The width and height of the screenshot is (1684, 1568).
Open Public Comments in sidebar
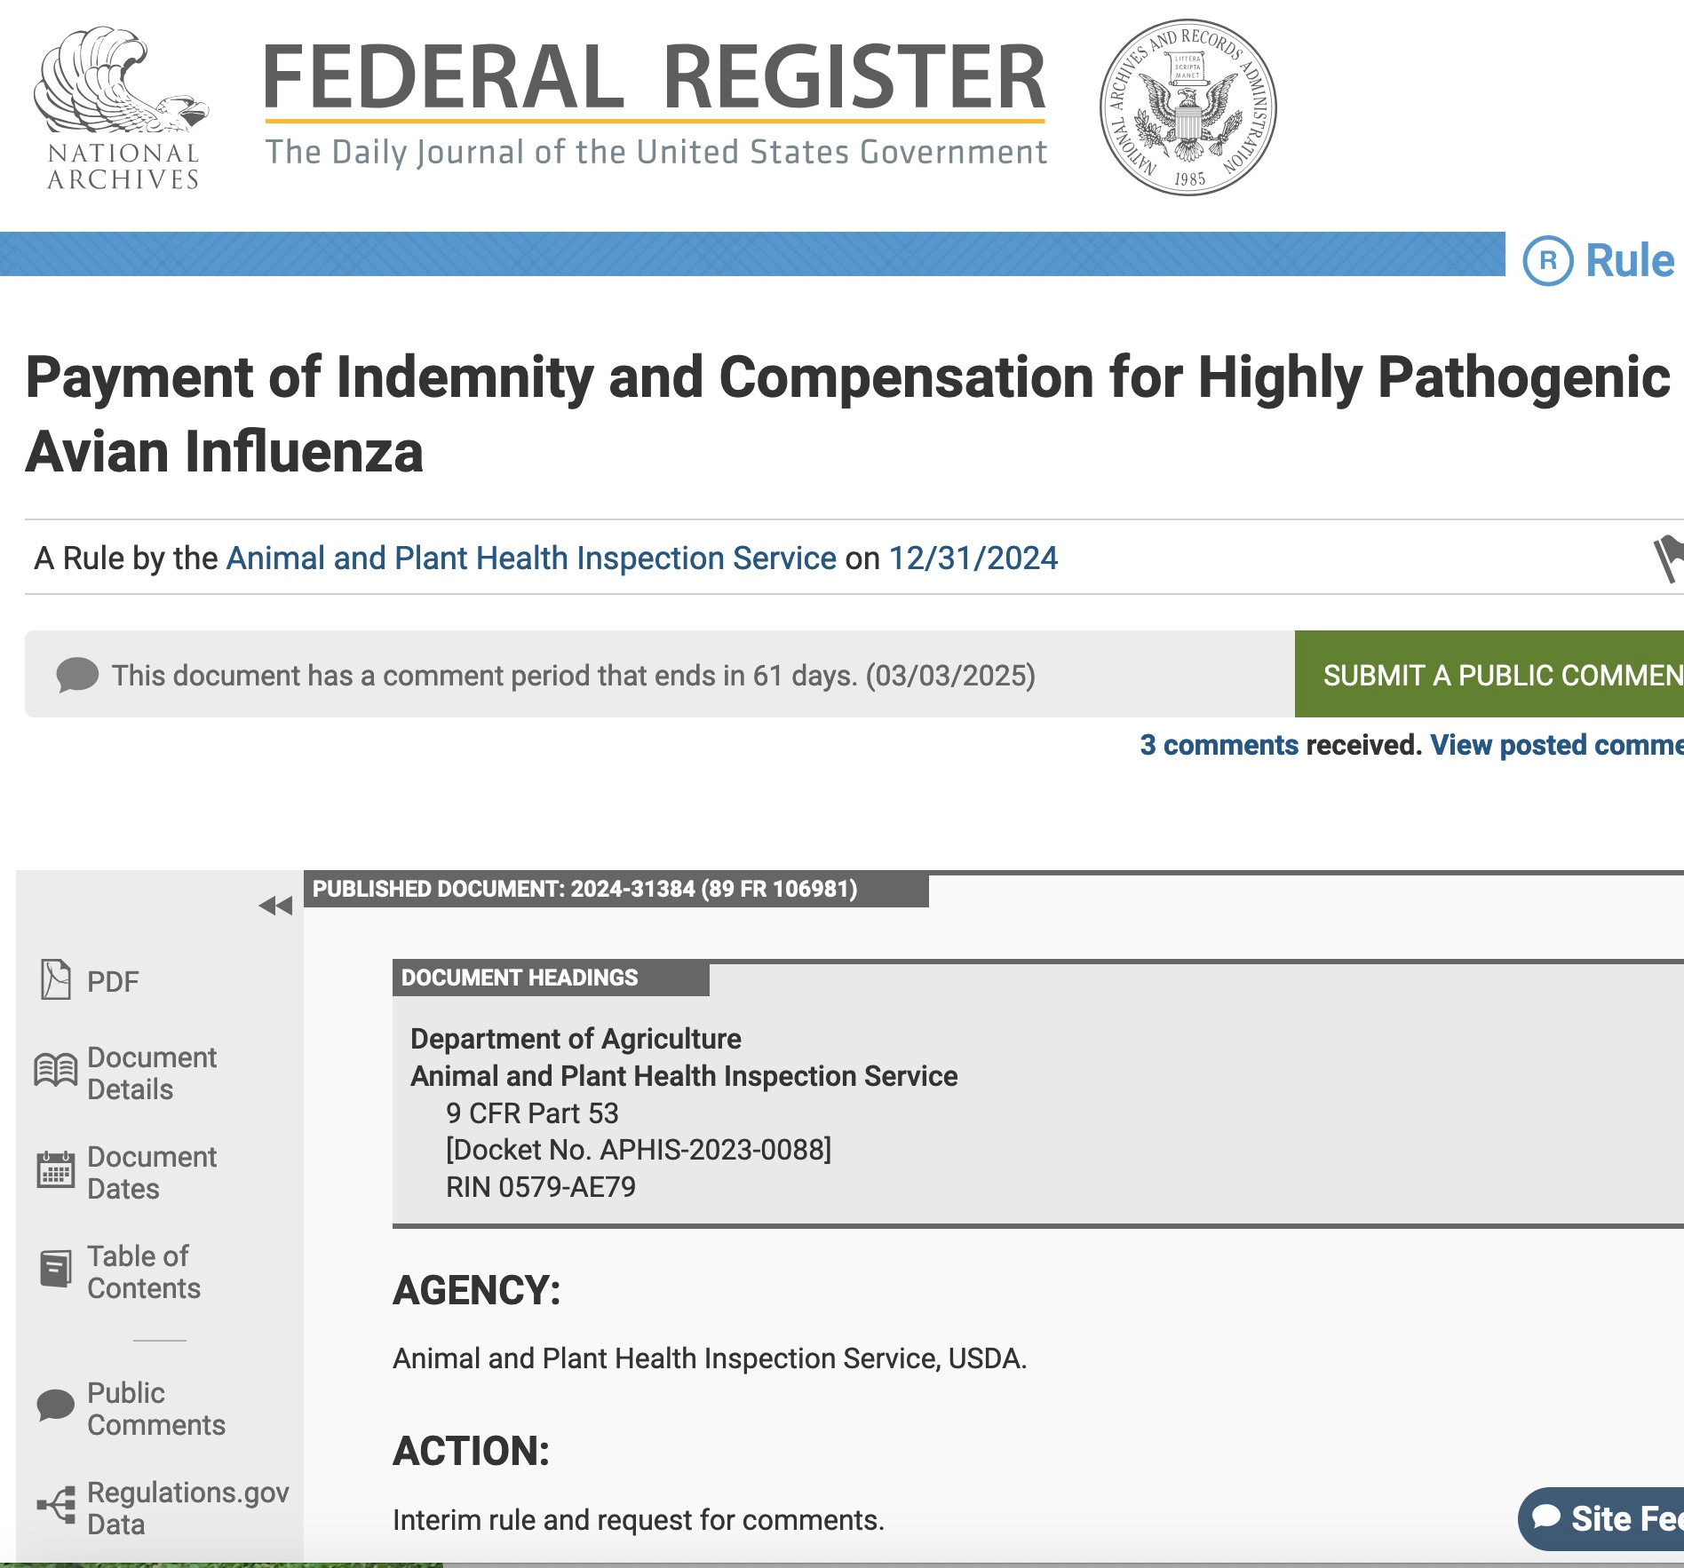(131, 1408)
